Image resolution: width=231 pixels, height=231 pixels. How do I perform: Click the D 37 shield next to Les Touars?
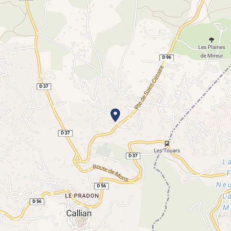point(133,156)
